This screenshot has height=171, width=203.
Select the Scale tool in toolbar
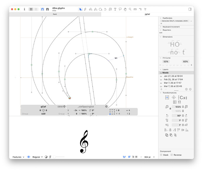tap(110, 9)
